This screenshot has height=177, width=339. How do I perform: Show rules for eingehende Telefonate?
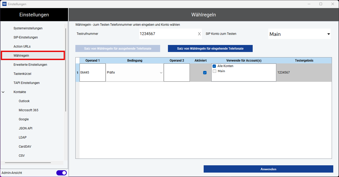pos(210,49)
